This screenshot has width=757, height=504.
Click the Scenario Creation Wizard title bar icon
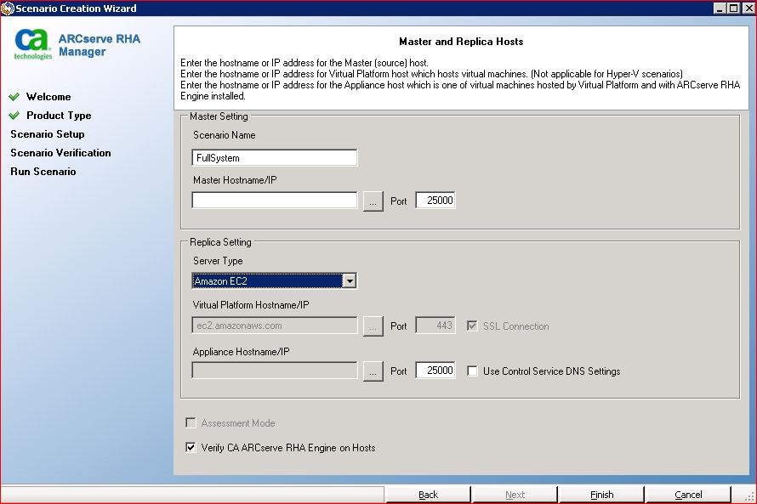tap(7, 8)
